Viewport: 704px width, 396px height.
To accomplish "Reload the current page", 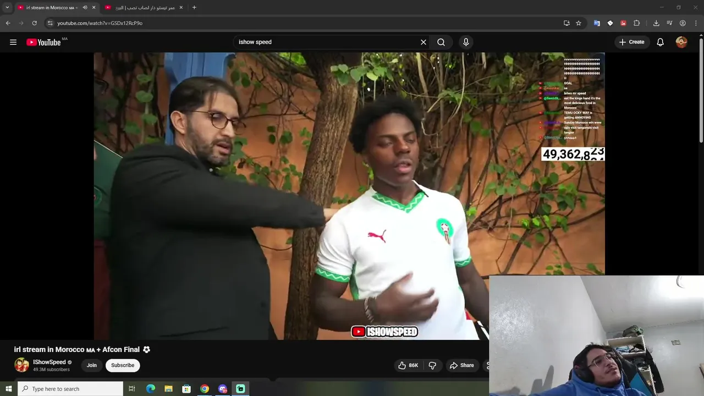I will pos(34,23).
